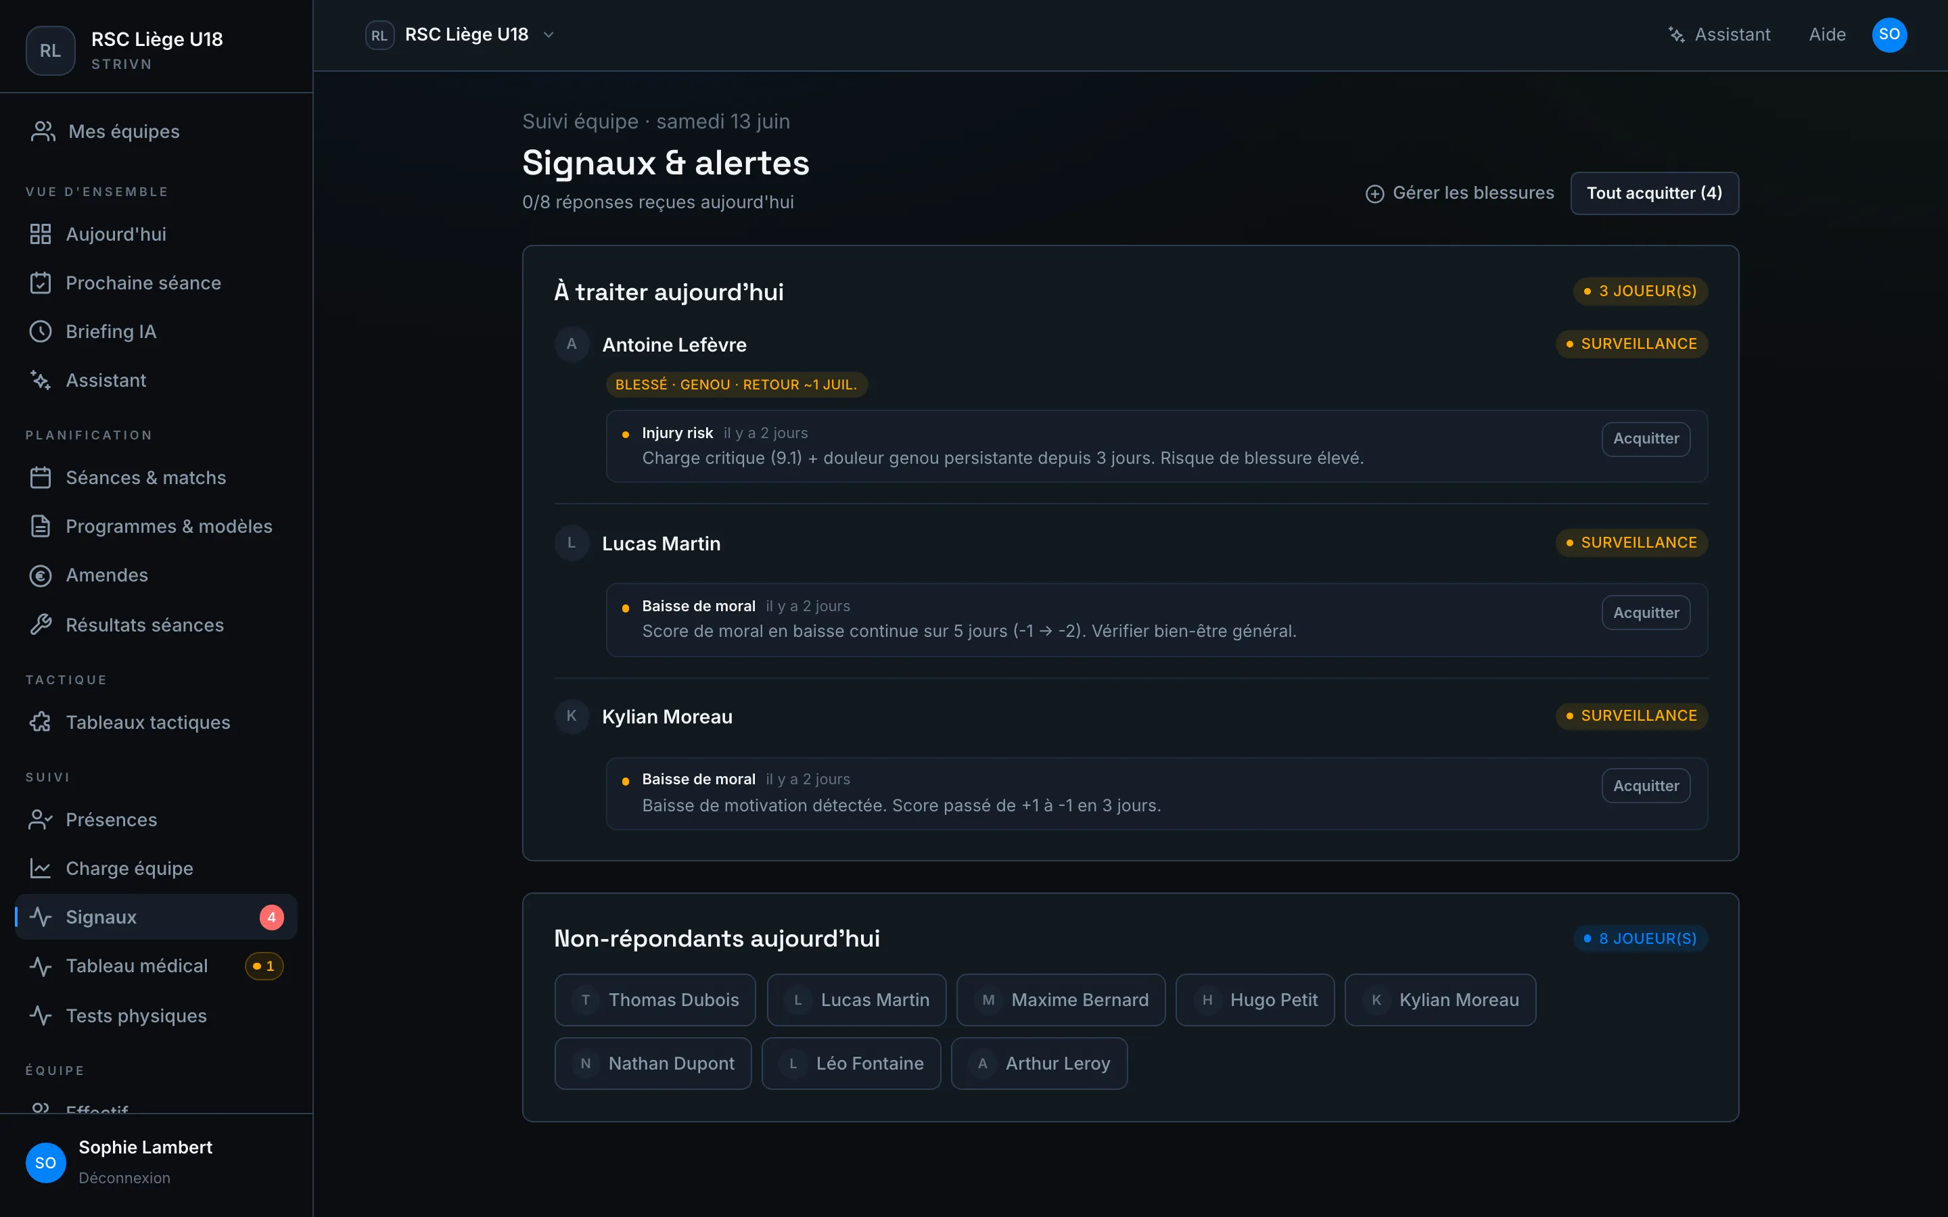This screenshot has height=1217, width=1948.
Task: Click the Prochaine séance calendar-check icon
Action: [41, 283]
